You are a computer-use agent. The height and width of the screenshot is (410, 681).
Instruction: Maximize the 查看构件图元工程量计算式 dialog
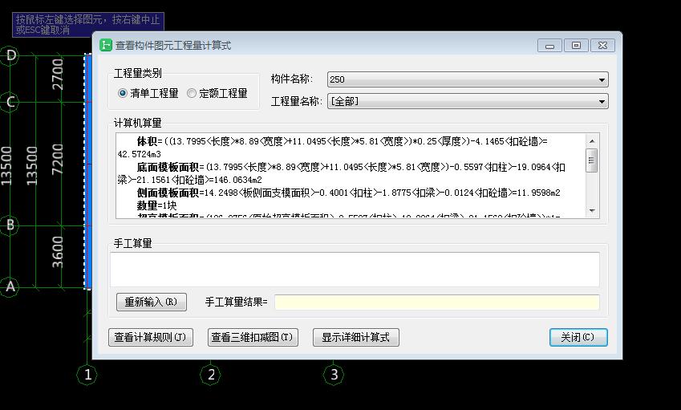(576, 46)
